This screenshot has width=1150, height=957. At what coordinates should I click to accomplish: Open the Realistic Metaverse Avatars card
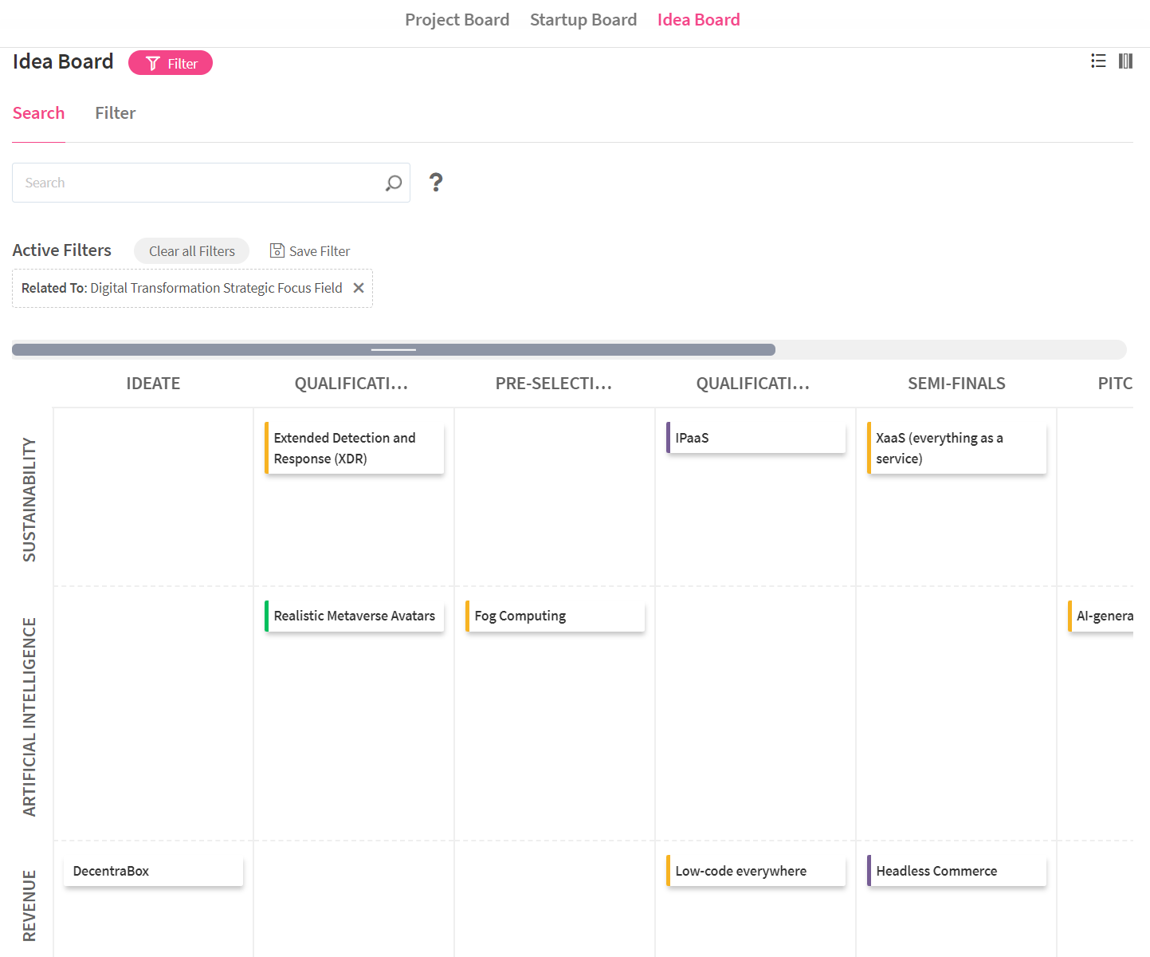pyautogui.click(x=354, y=616)
